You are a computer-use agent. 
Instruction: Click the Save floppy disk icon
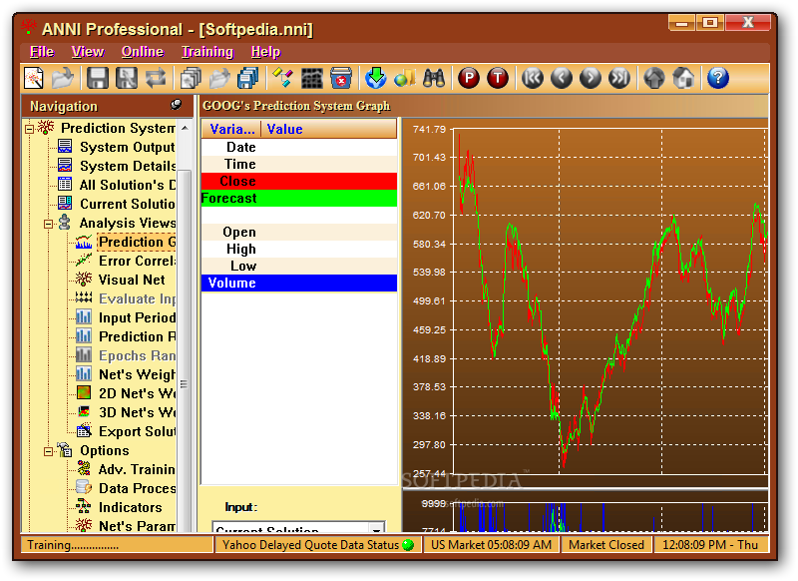pos(97,79)
